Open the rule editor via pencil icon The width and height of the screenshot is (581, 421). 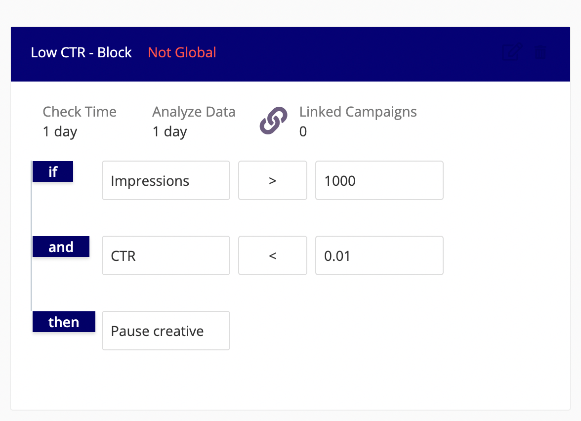tap(512, 51)
